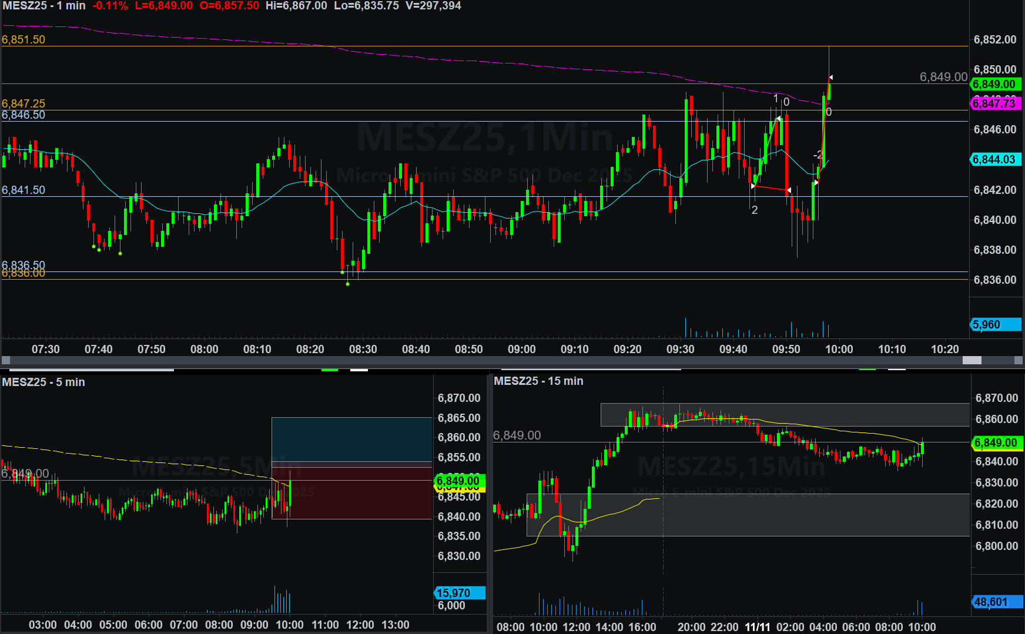Click the 48,601 volume tag on 15 min chart
The height and width of the screenshot is (634, 1025).
(x=997, y=602)
